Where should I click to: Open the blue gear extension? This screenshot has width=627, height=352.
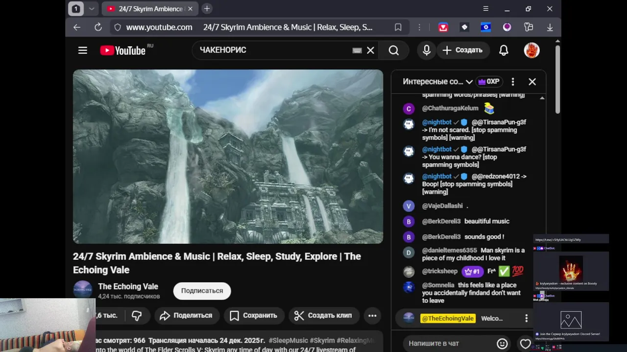pos(485,27)
